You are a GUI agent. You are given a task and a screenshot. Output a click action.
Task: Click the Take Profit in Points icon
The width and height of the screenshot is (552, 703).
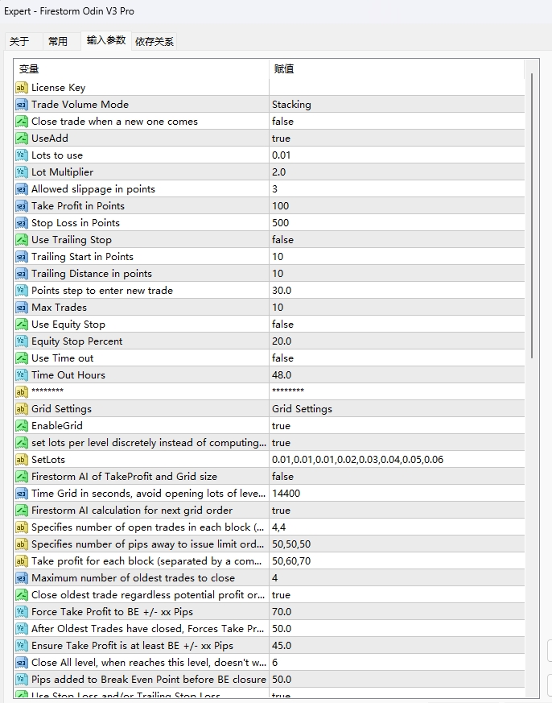click(x=22, y=206)
